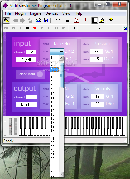The height and width of the screenshot is (179, 130).
Task: Select 10 in the dropdown list
Action: pos(54,94)
